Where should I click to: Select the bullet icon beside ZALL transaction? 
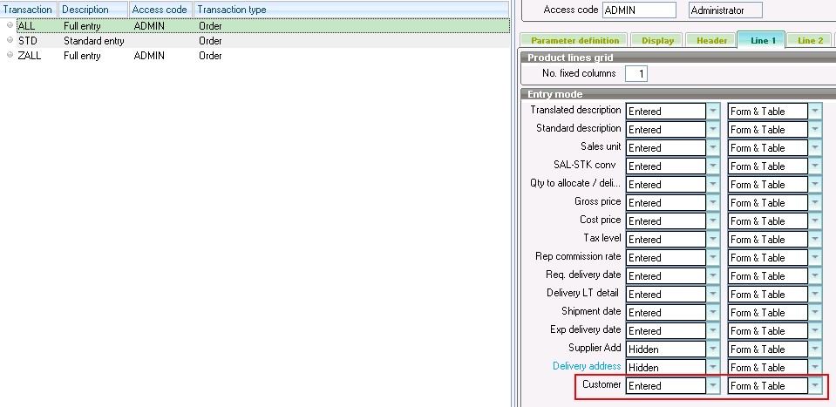coord(10,55)
